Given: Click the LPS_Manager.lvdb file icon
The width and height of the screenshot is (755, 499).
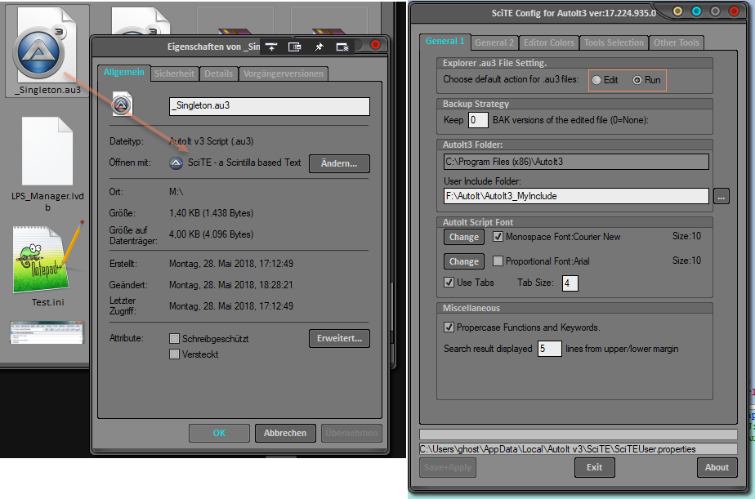Looking at the screenshot, I should pos(47,155).
